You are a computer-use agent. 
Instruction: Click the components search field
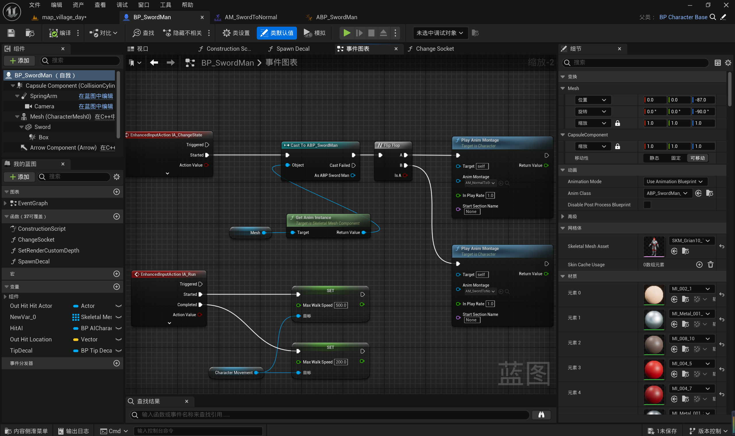coord(80,60)
